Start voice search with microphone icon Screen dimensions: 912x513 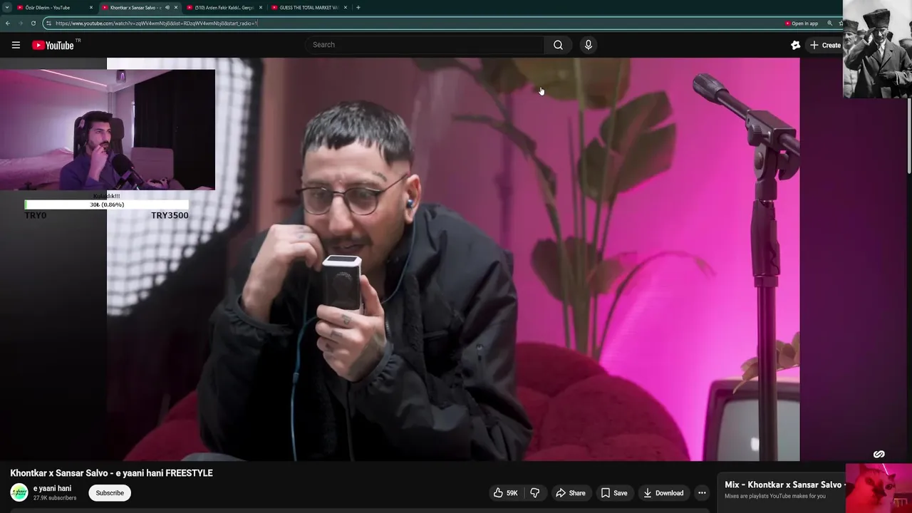(x=588, y=45)
